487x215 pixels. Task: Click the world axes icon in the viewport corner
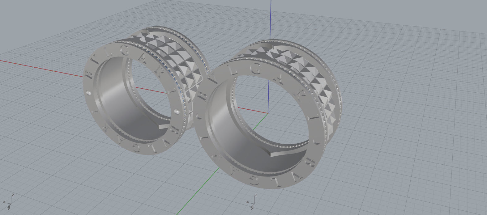[x=9, y=202]
